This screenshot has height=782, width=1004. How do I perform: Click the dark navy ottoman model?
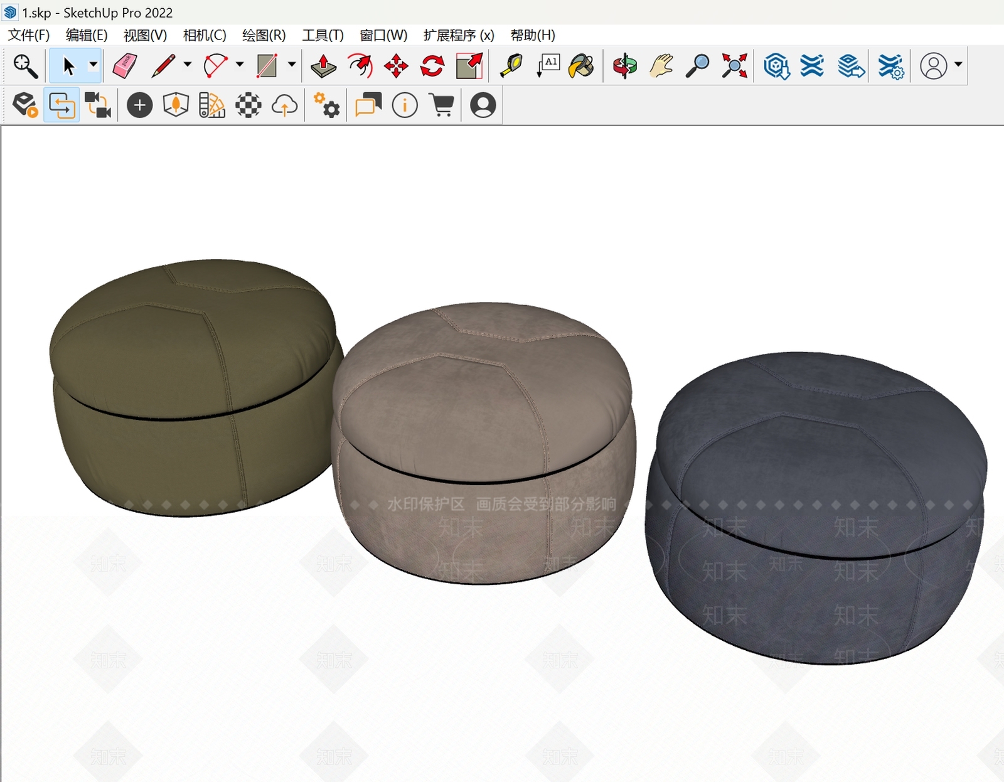click(816, 508)
